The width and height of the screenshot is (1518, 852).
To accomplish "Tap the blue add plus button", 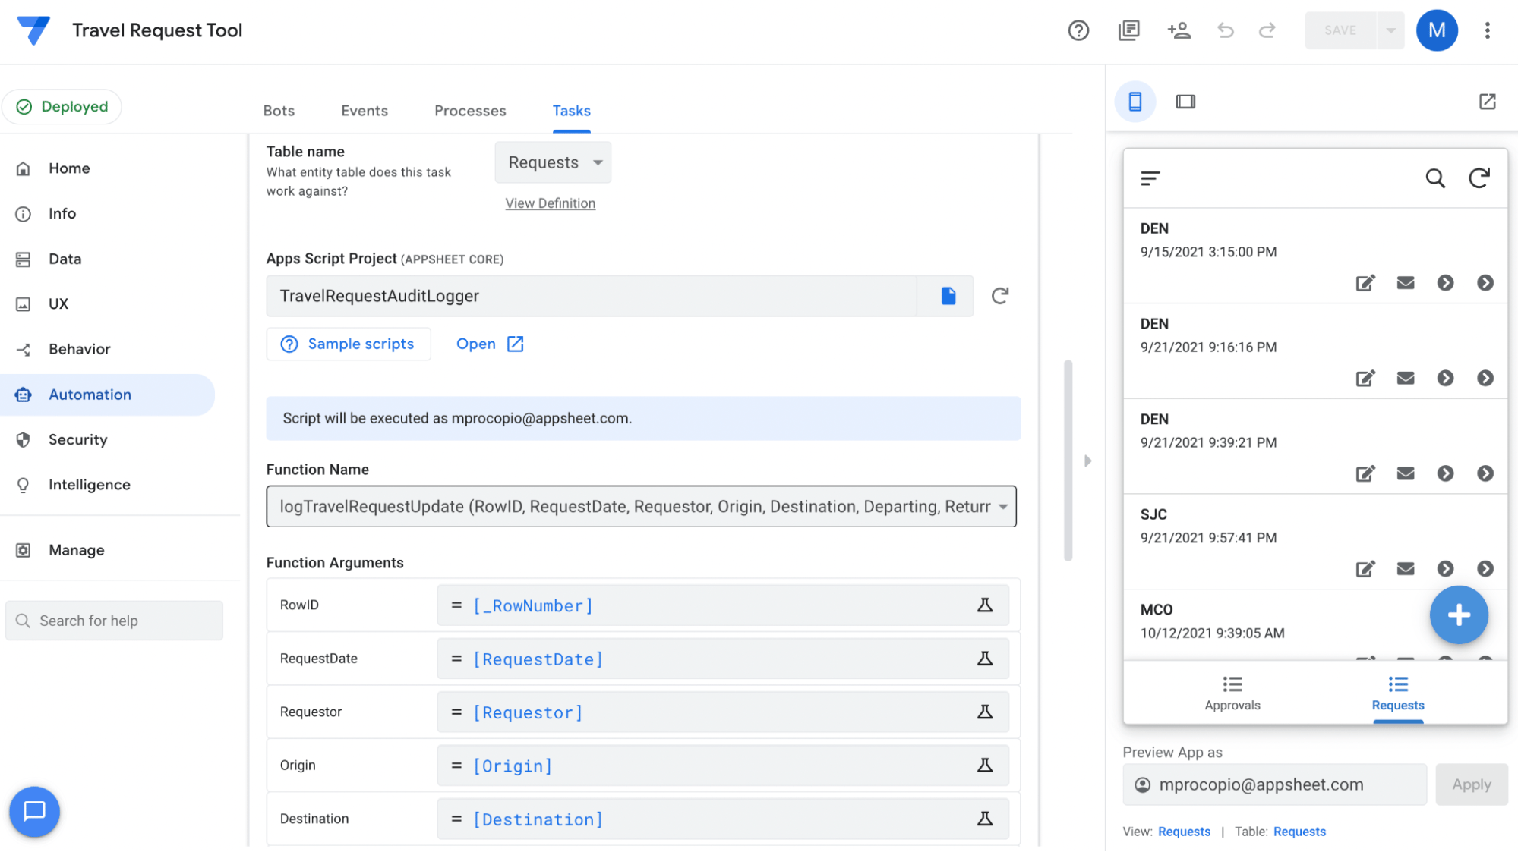I will click(x=1458, y=615).
